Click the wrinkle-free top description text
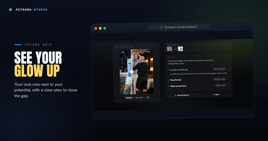This screenshot has width=268, height=141. [x=199, y=74]
